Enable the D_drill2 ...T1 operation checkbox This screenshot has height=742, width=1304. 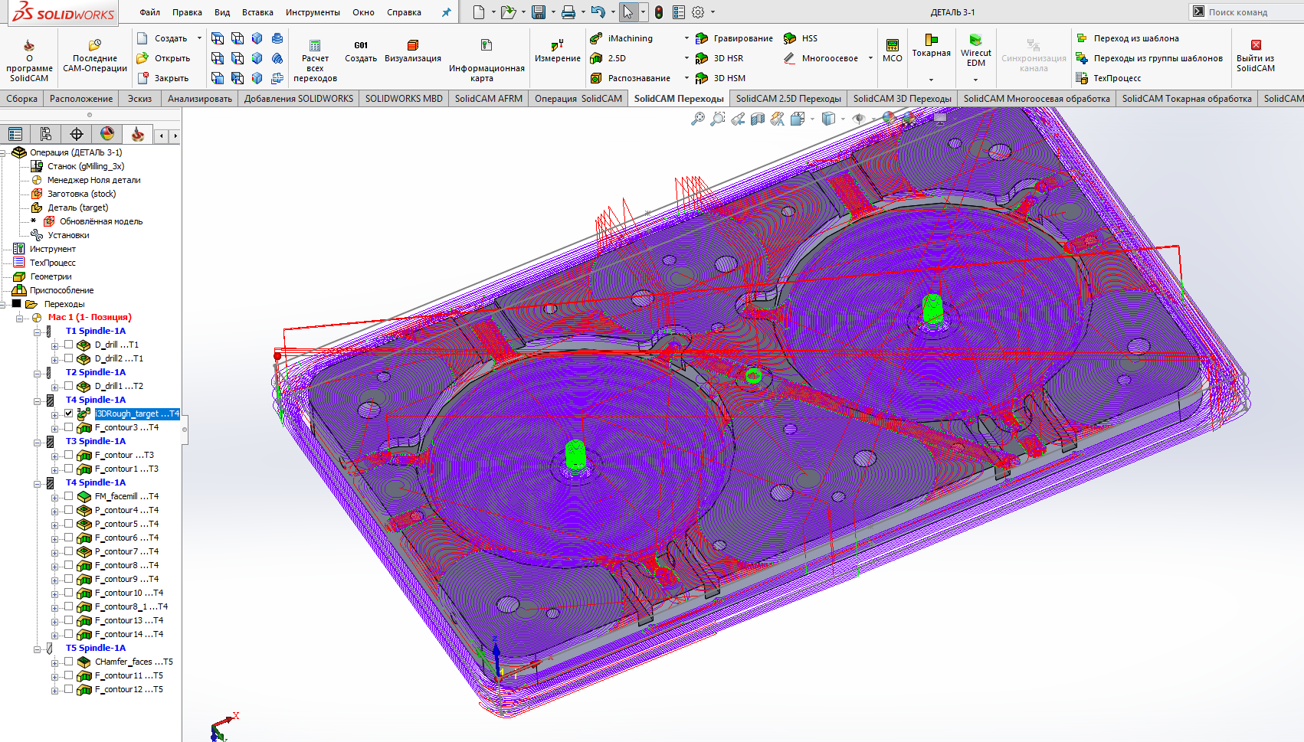point(69,358)
